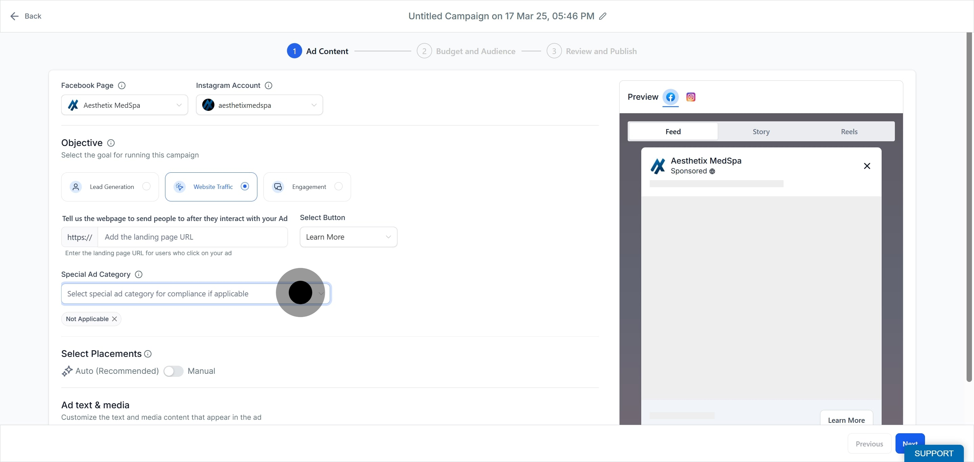Open the Instagram Account info icon

[x=269, y=86]
